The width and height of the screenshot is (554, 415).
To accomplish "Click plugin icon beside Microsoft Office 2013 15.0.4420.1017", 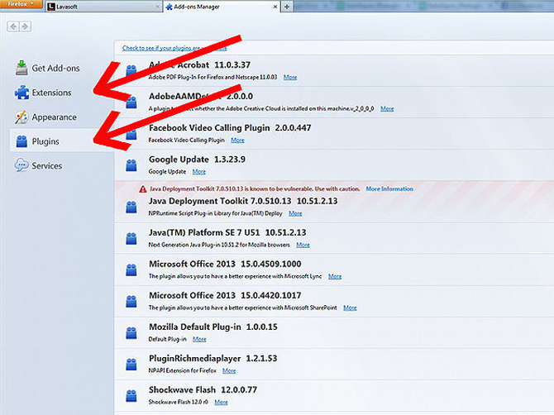I will 131,301.
